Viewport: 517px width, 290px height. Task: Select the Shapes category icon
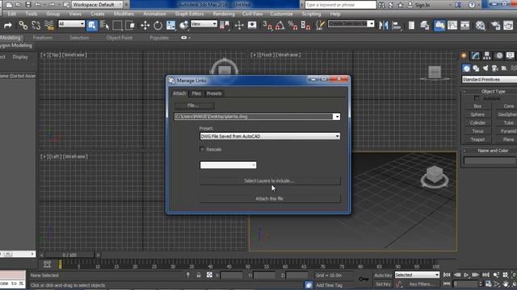476,68
